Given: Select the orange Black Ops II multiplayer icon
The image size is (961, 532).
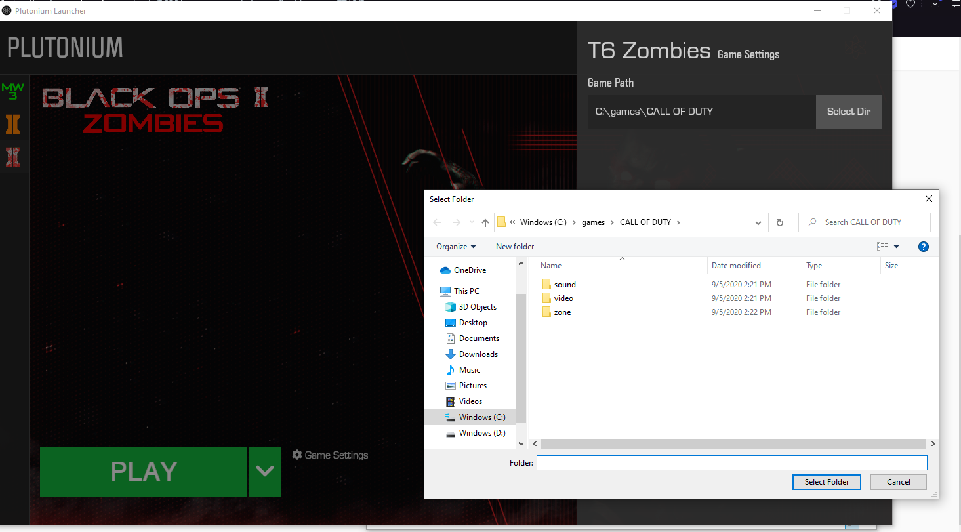Looking at the screenshot, I should pyautogui.click(x=12, y=124).
